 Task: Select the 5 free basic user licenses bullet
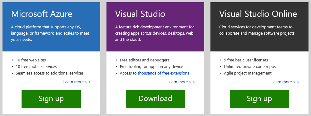point(246,60)
